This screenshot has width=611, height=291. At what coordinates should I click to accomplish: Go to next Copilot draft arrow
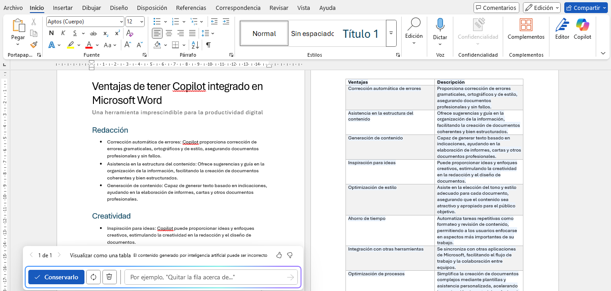59,255
